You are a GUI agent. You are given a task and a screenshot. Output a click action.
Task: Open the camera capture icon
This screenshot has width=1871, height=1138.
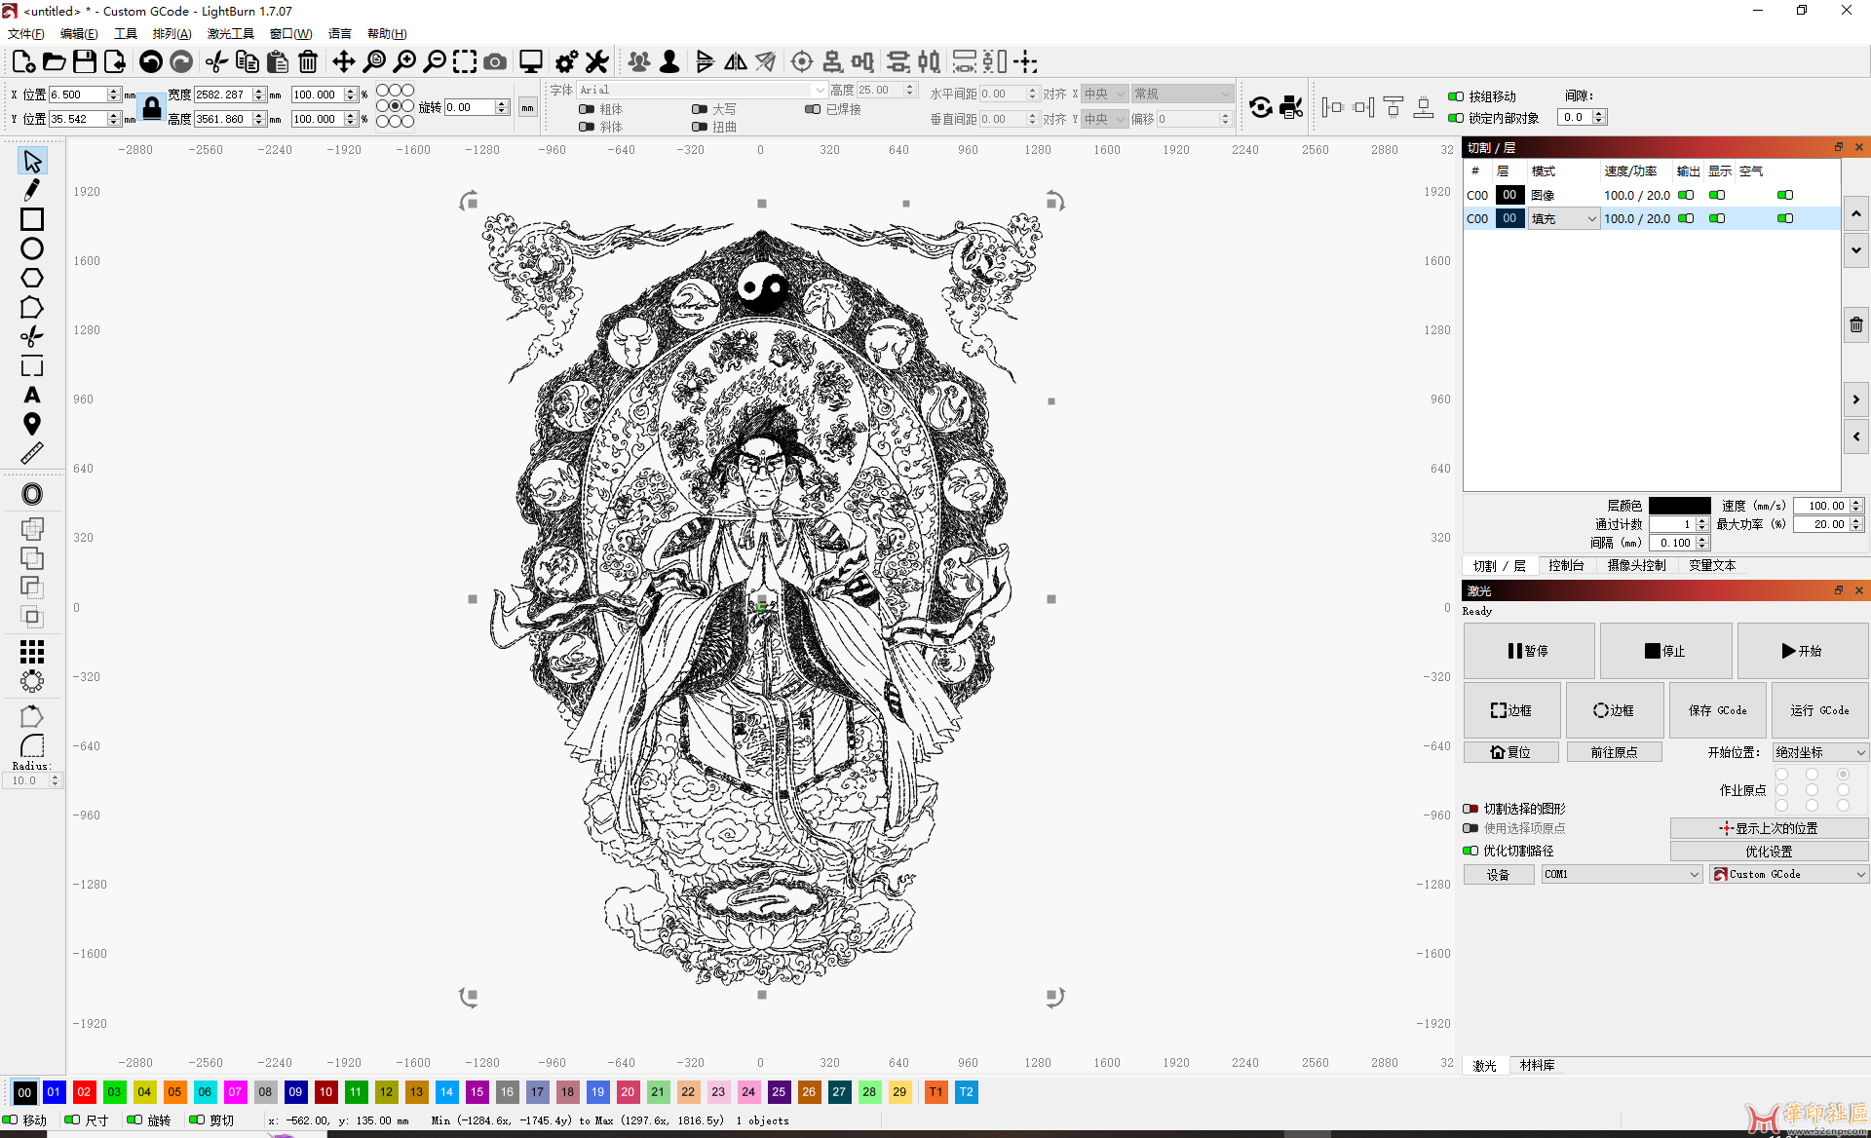click(495, 62)
